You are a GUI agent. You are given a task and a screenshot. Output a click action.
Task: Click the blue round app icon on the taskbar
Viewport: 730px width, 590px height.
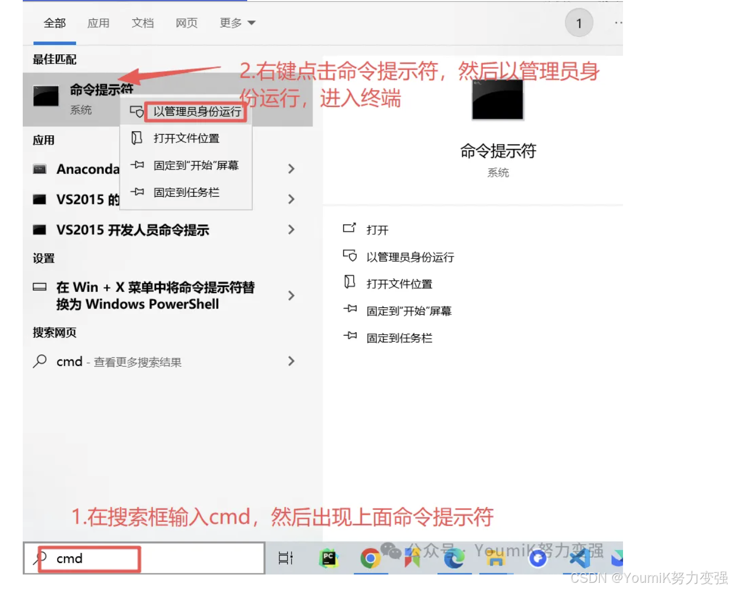click(538, 558)
